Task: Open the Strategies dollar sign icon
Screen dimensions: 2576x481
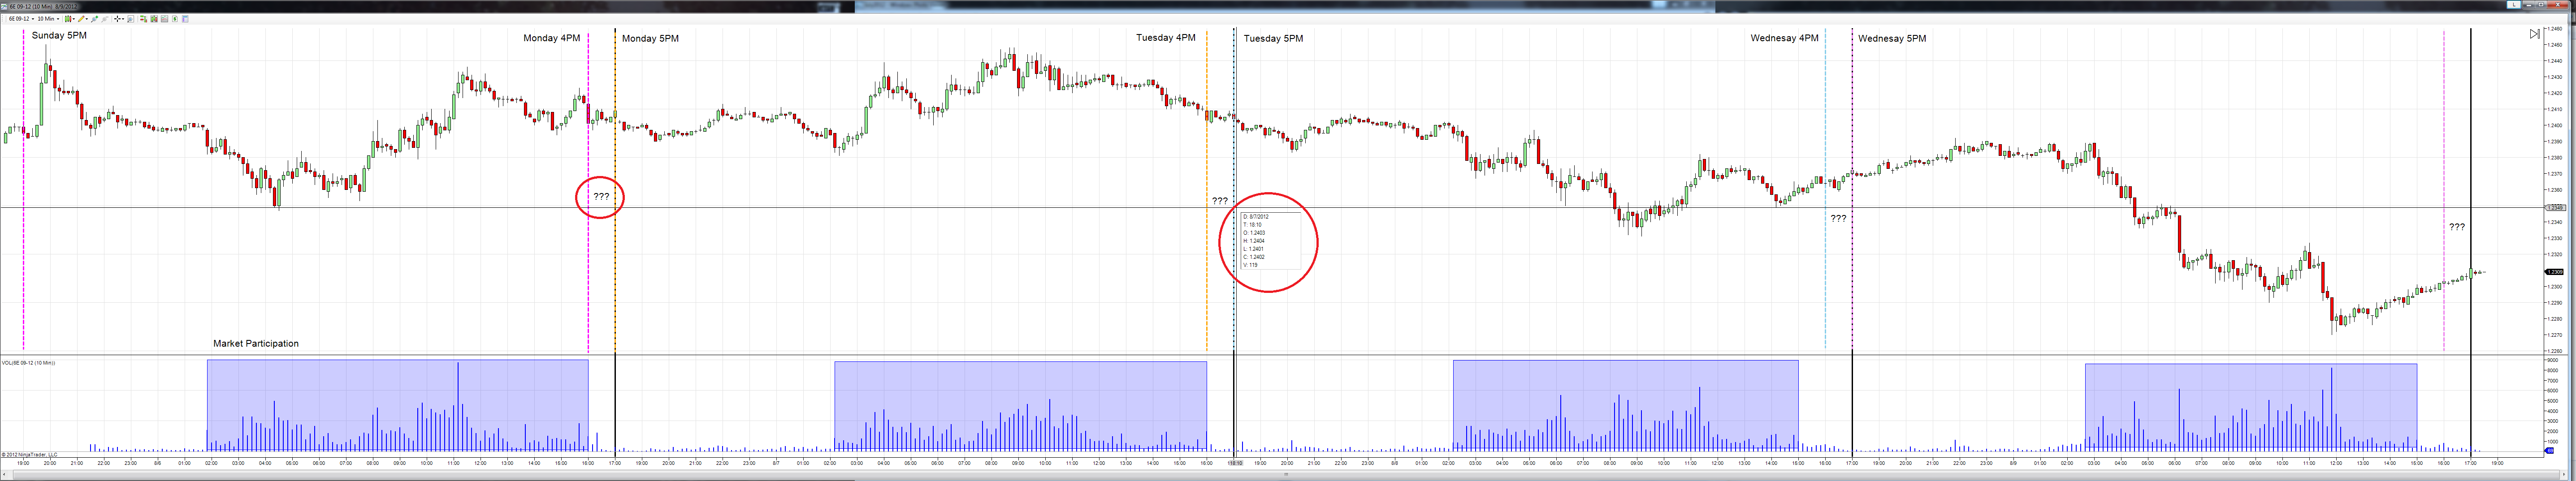Action: [x=175, y=19]
